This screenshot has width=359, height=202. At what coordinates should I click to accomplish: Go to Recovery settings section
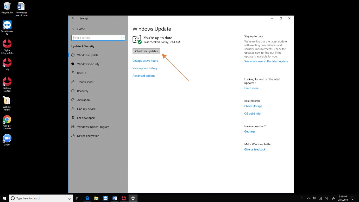[83, 91]
